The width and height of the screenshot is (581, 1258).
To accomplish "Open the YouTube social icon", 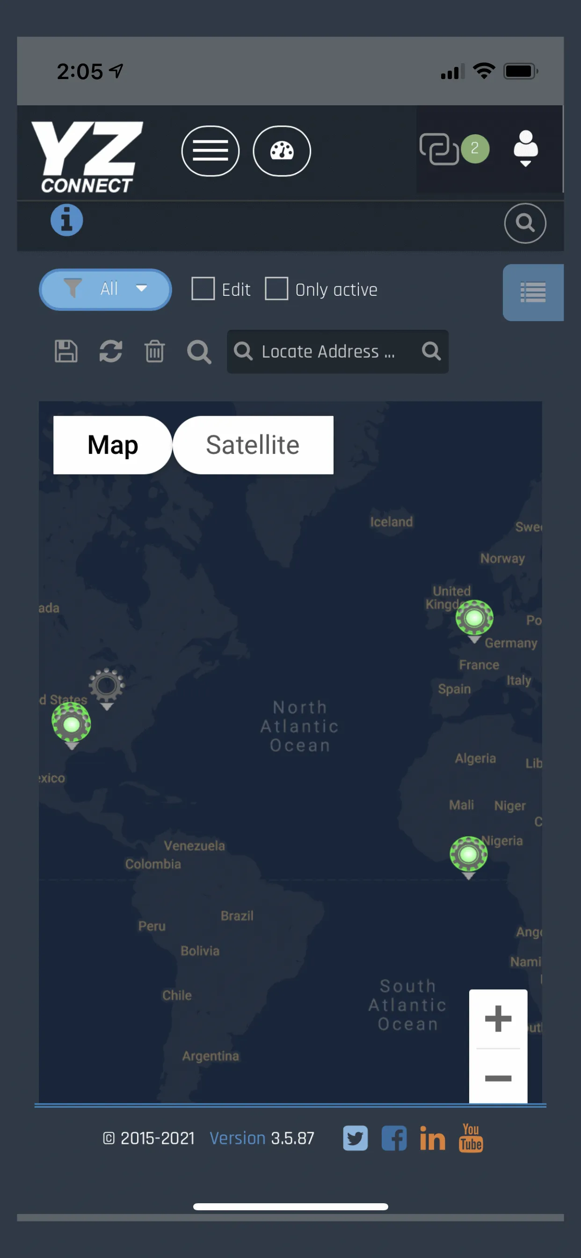I will tap(471, 1137).
